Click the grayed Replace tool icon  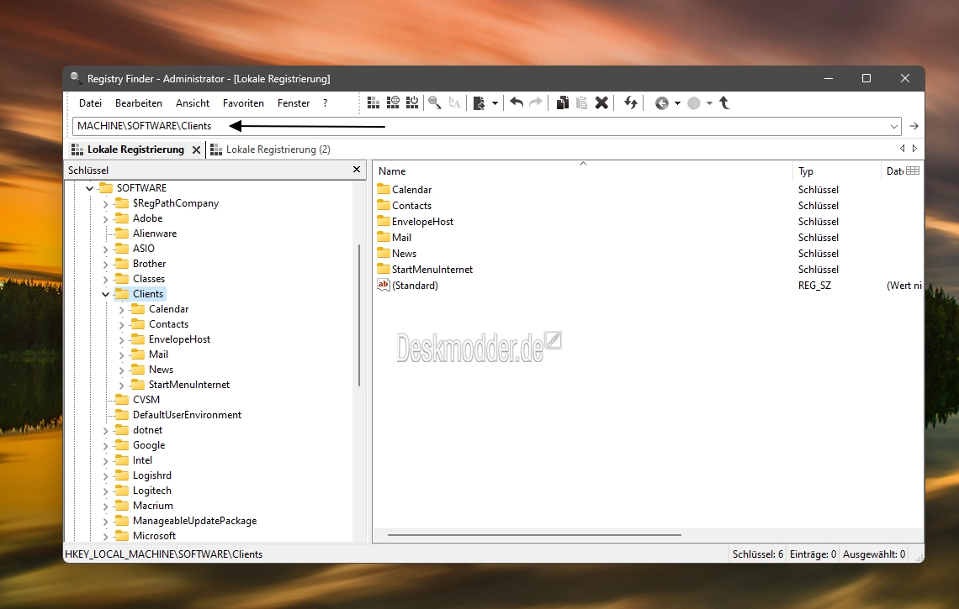(454, 103)
